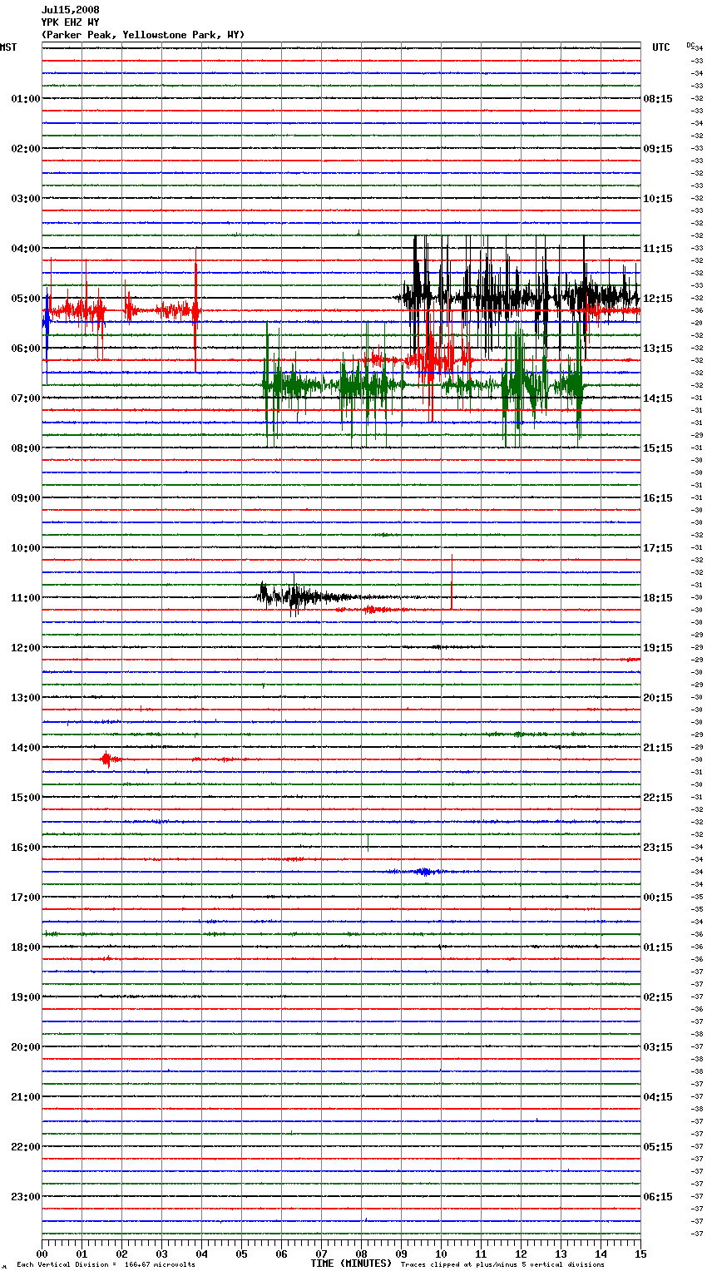Click the red spike above the 11:00 row
This screenshot has width=707, height=1276.
pos(452,581)
